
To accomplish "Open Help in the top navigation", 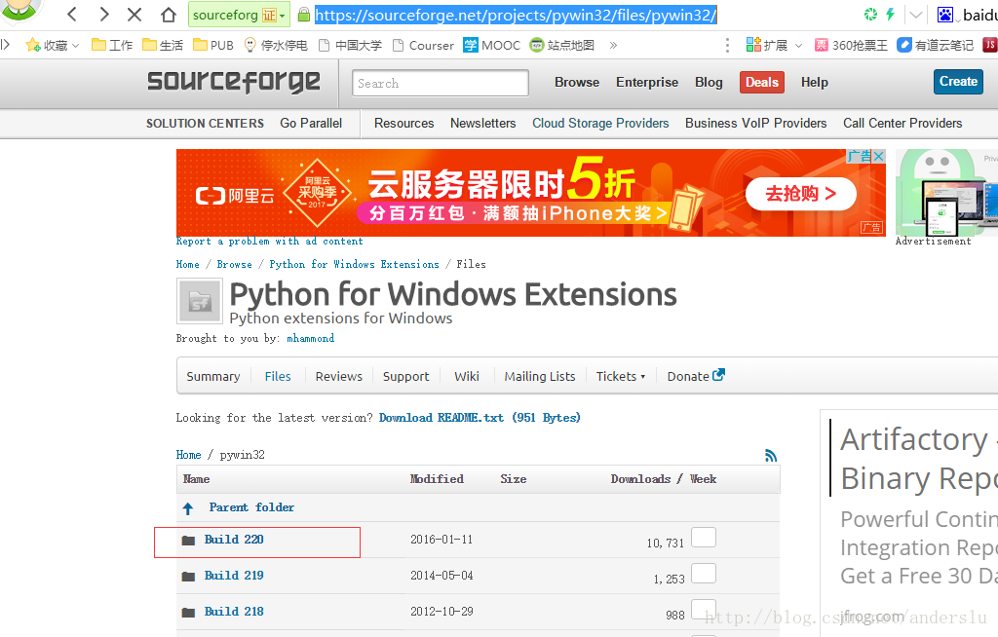I will click(814, 82).
